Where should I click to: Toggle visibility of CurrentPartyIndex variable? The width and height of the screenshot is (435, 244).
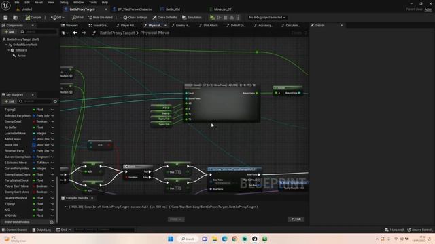(52, 169)
